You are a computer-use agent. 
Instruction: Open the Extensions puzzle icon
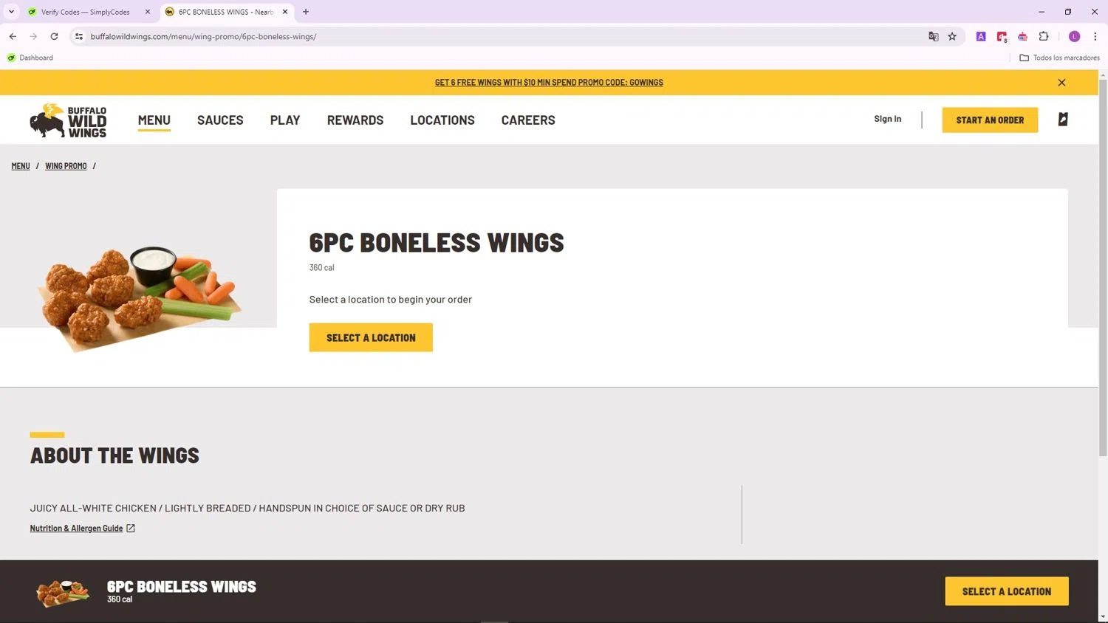click(x=1044, y=36)
